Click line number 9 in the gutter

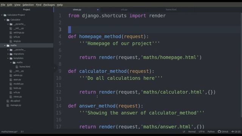(x=60, y=71)
